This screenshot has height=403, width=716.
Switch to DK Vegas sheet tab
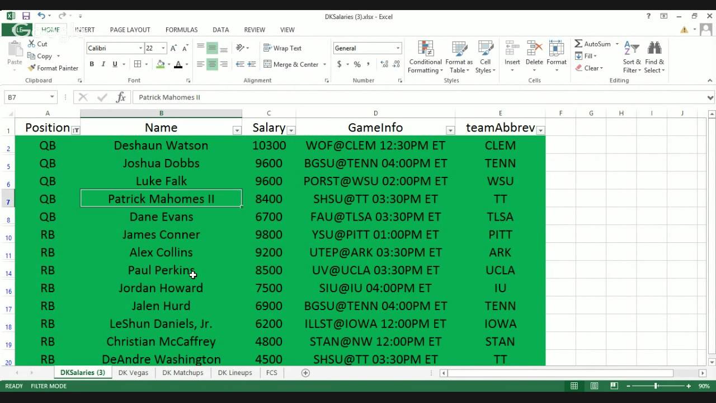[x=133, y=373]
